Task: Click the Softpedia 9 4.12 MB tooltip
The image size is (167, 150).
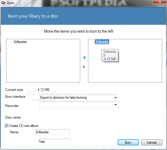Action: [110, 55]
